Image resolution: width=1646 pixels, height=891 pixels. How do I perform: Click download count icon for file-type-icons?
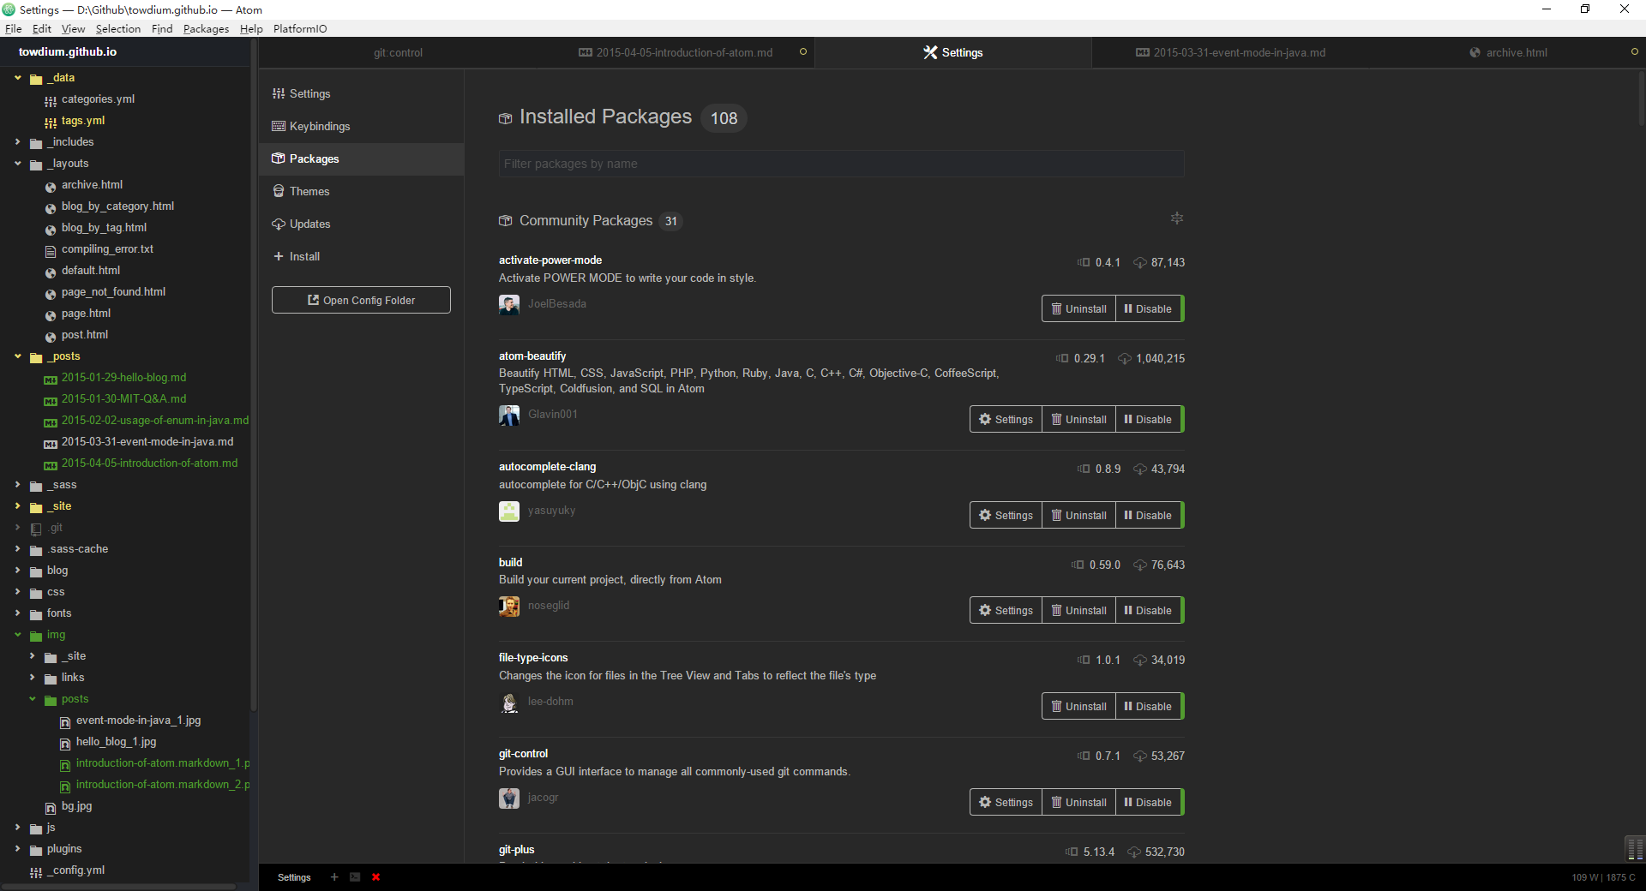tap(1140, 661)
